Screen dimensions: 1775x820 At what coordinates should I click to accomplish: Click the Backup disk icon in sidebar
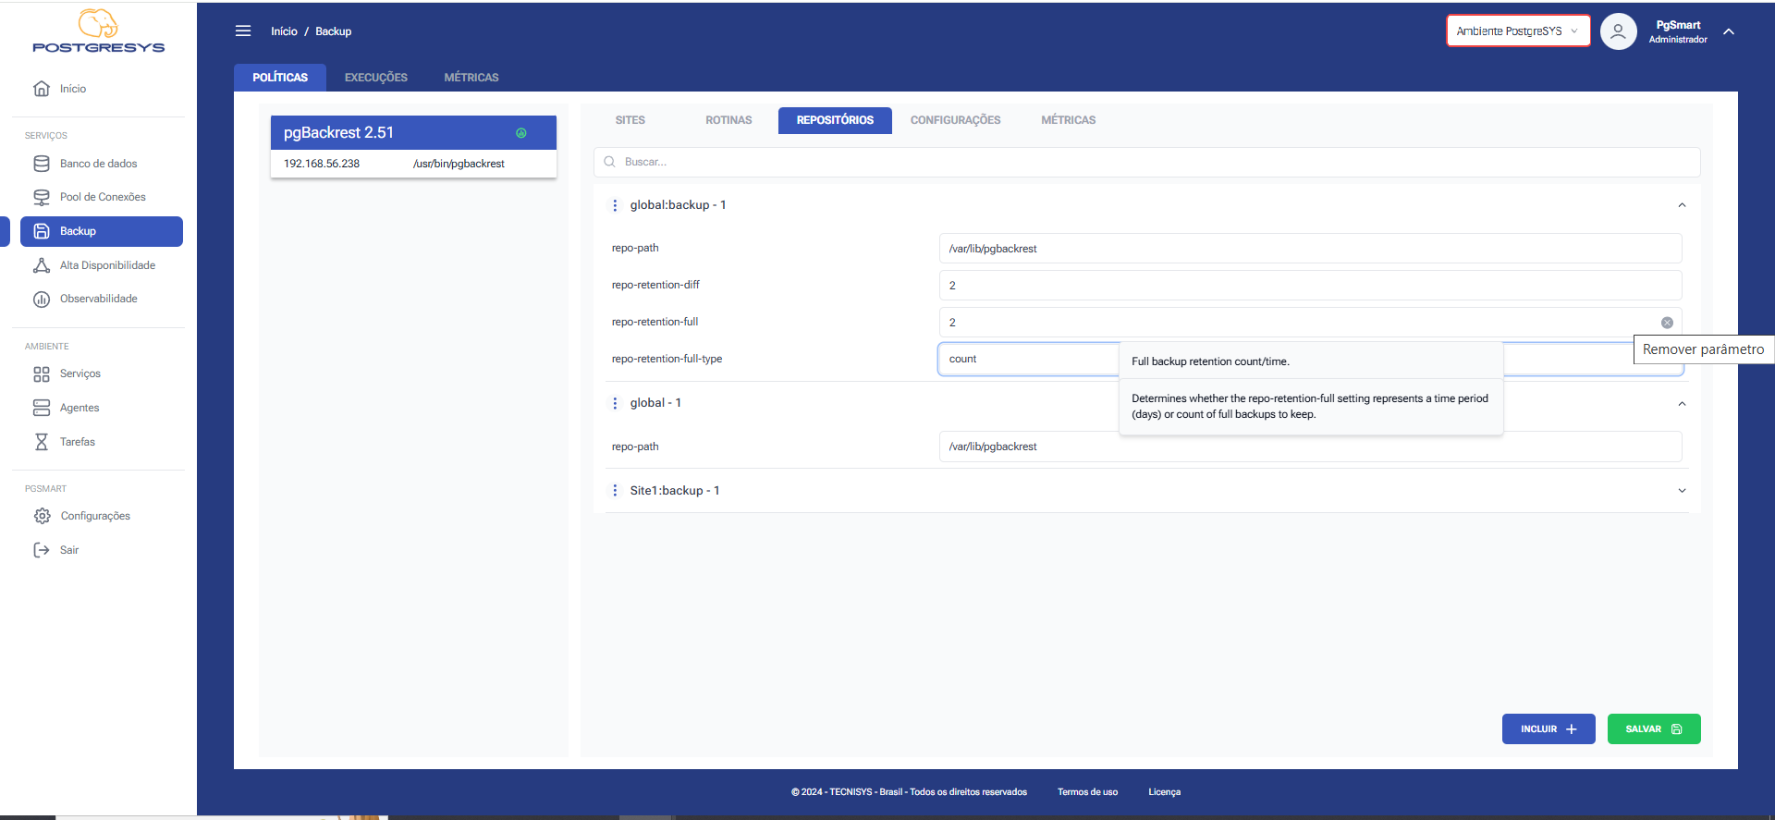(42, 231)
